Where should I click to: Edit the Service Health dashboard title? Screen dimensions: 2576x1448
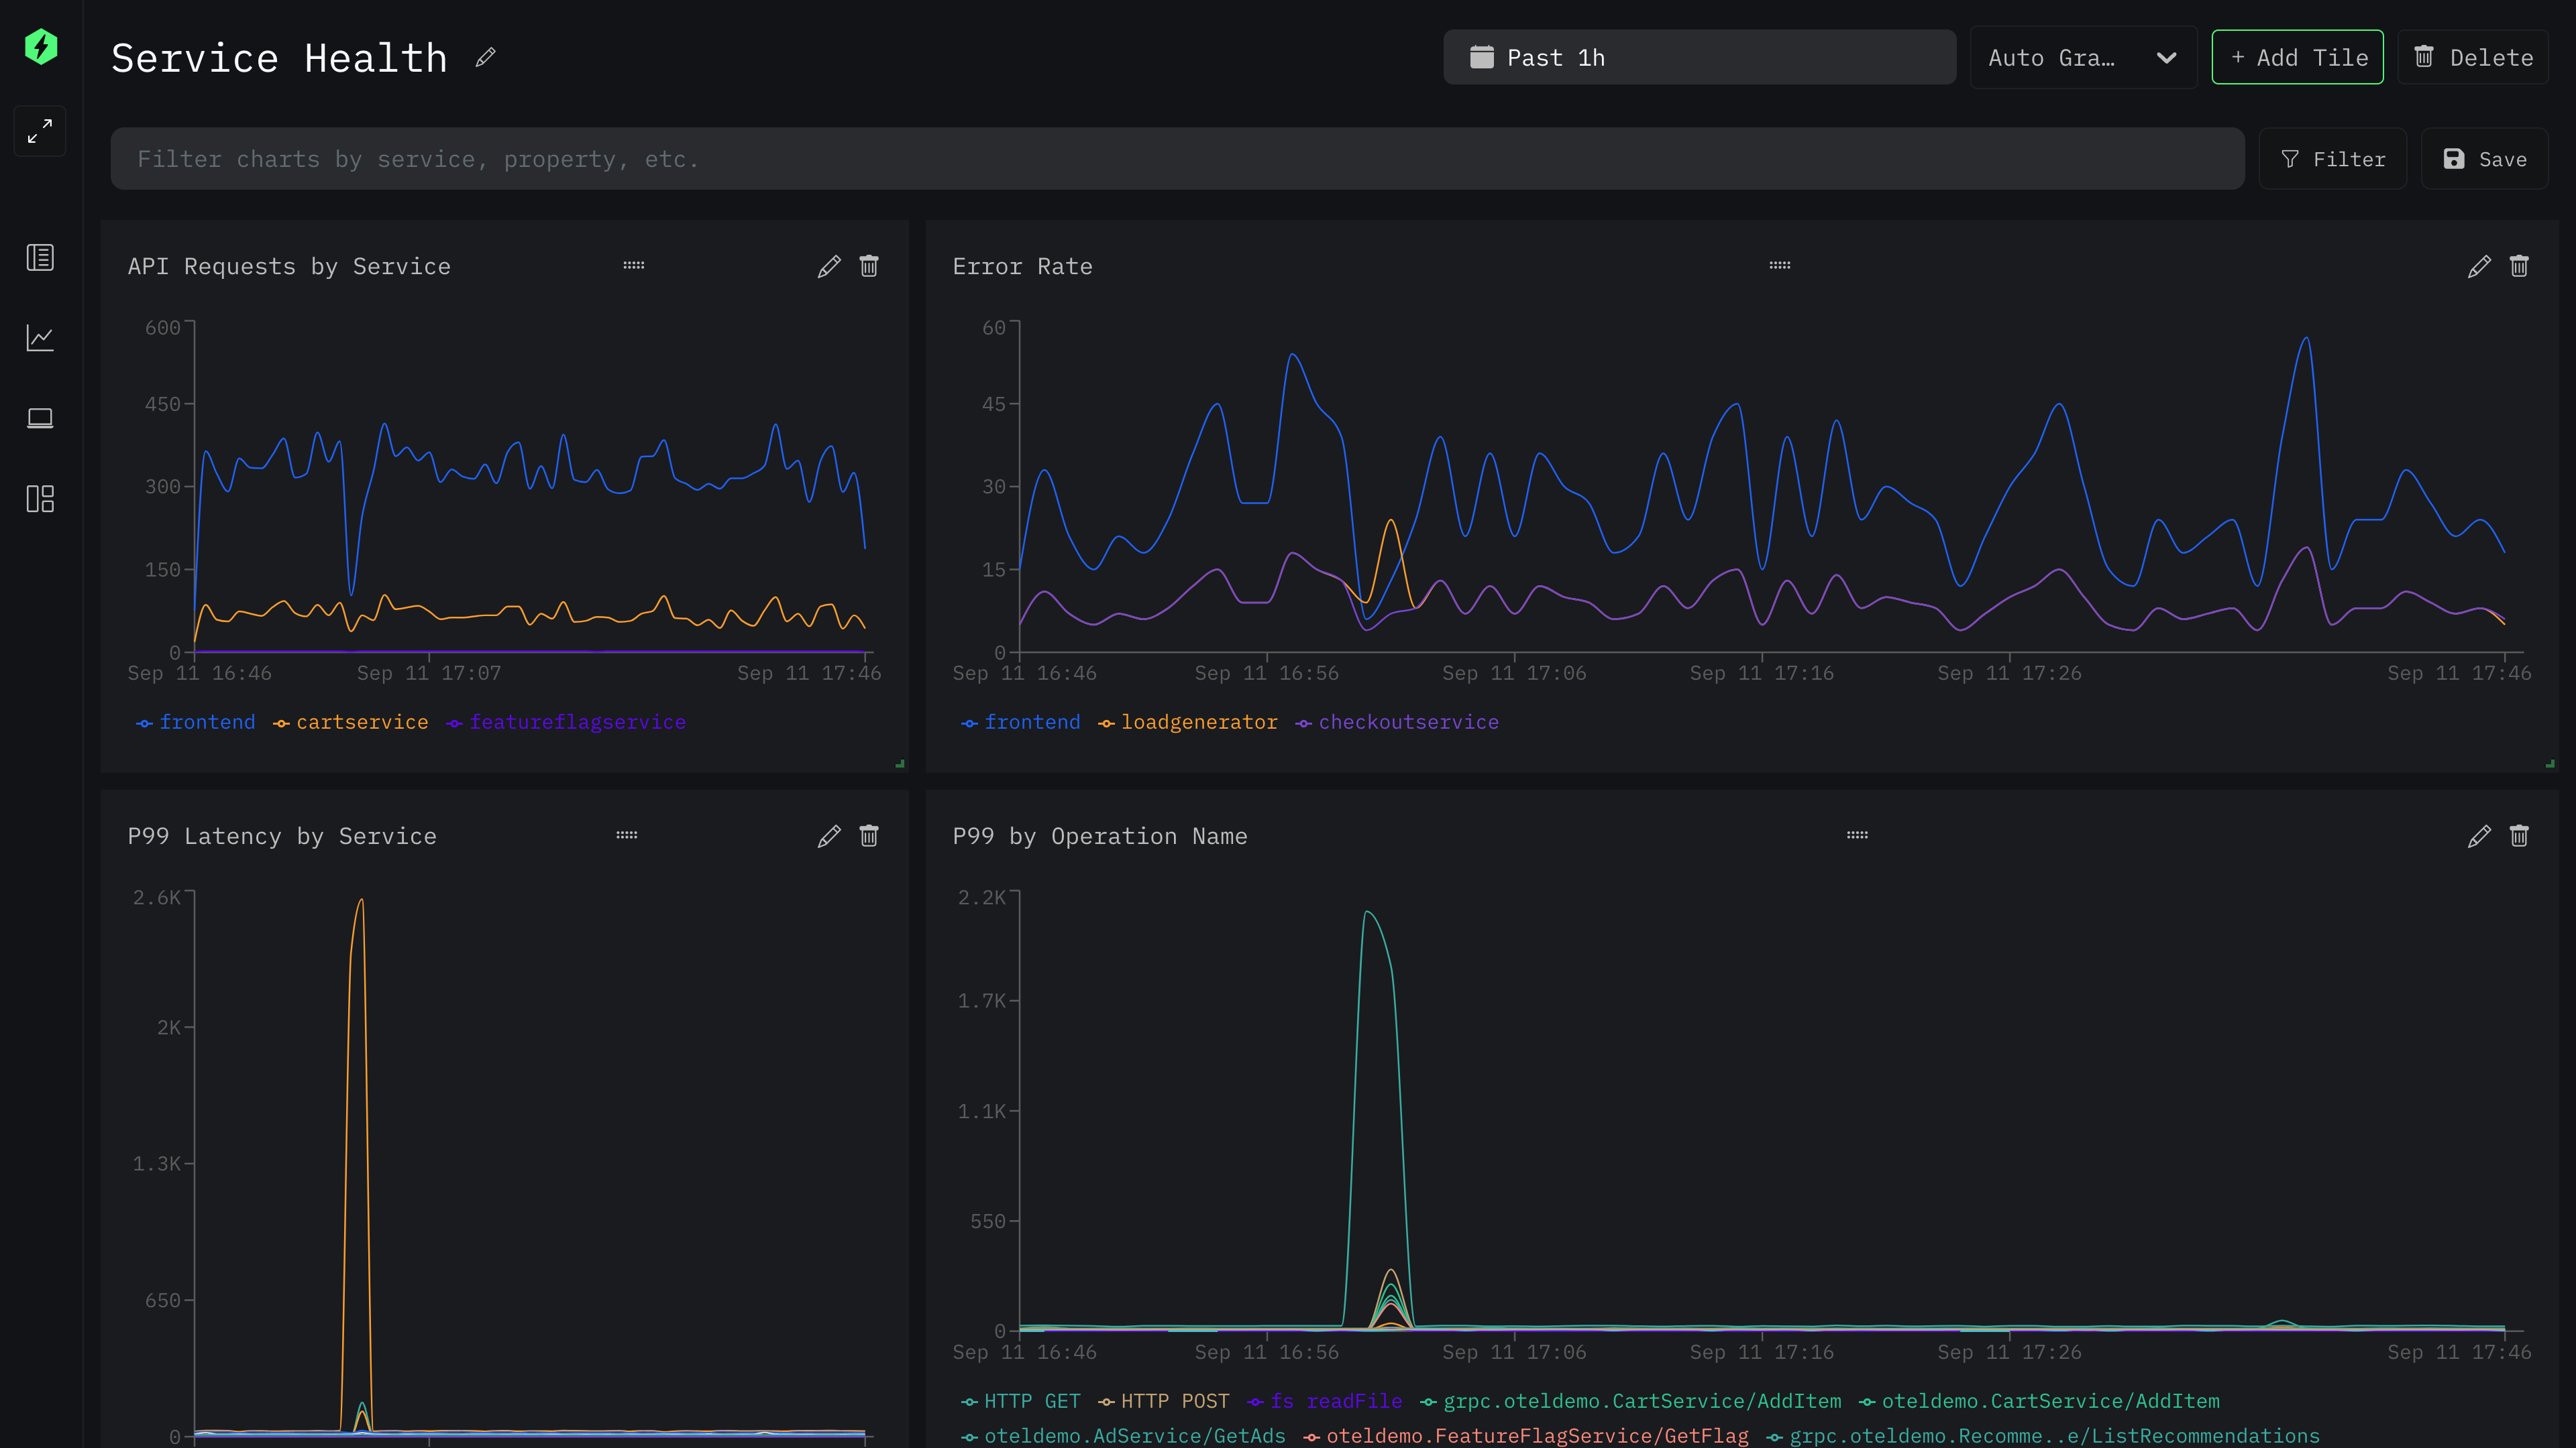[486, 58]
